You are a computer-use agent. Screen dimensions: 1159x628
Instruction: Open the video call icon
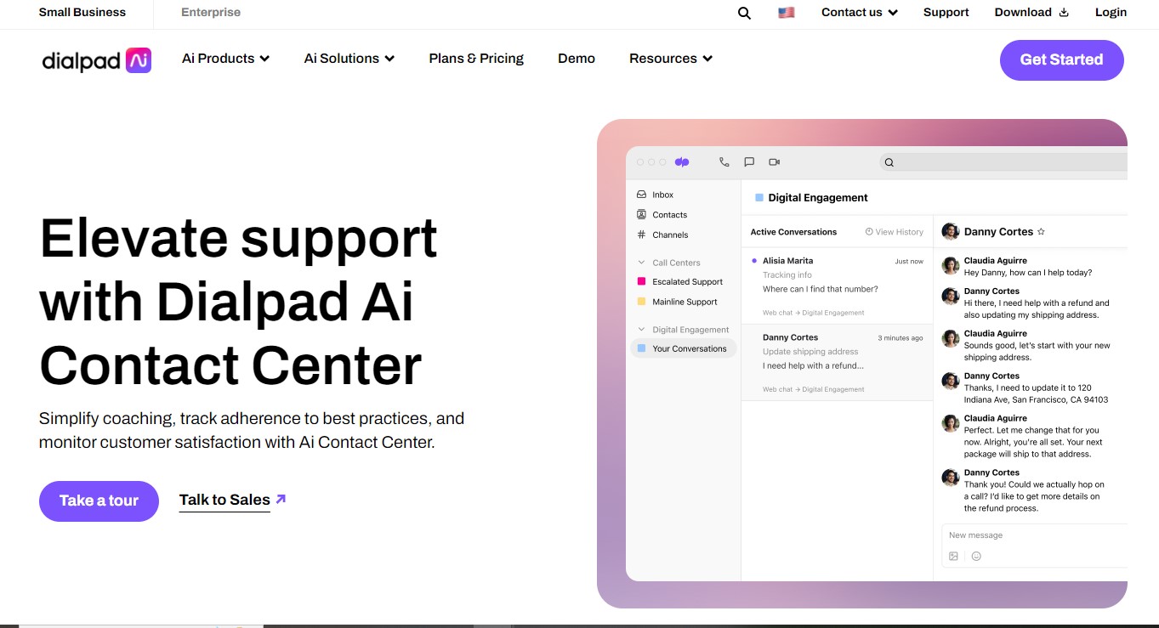pyautogui.click(x=774, y=161)
